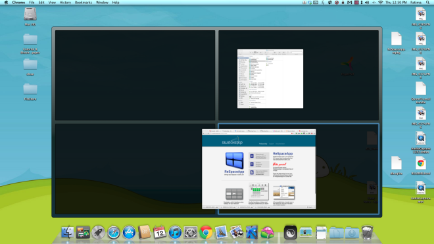The height and width of the screenshot is (244, 434).
Task: Select the Chrome HTML file on desktop
Action: (421, 163)
